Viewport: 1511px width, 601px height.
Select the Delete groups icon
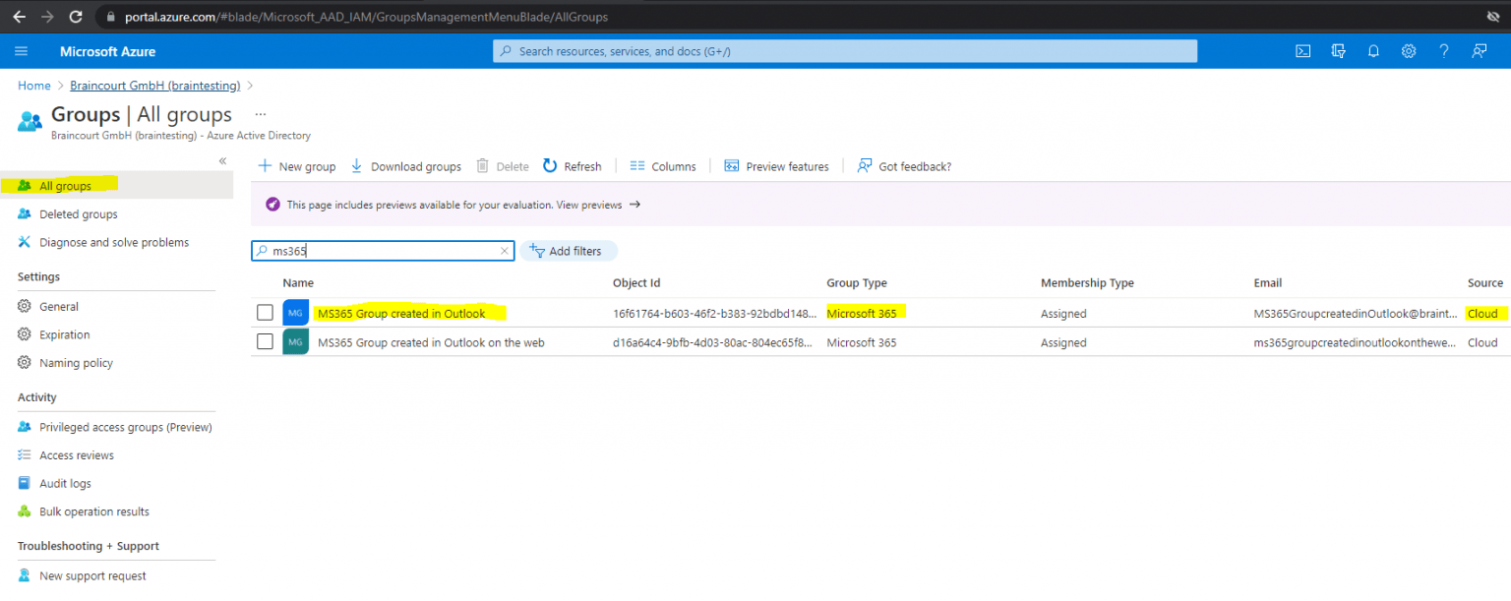pyautogui.click(x=503, y=165)
